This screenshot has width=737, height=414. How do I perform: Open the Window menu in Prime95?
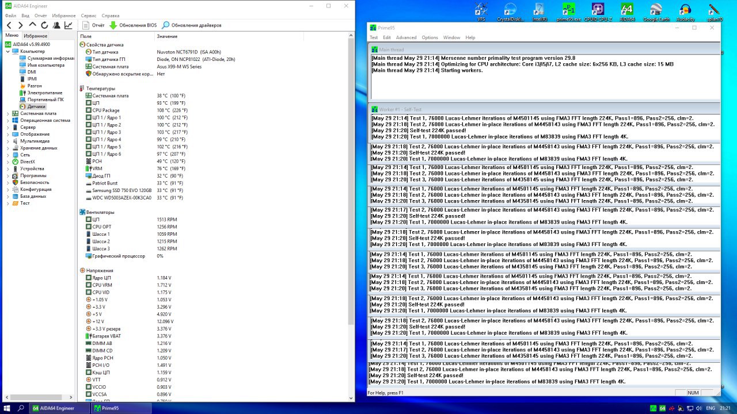pos(451,37)
